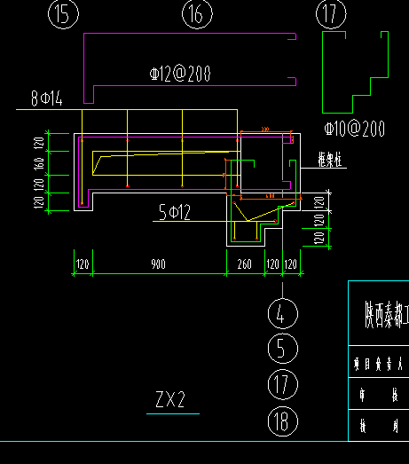Select the Φ12@200 rebar annotation
Image resolution: width=409 pixels, height=464 pixels.
coord(180,74)
